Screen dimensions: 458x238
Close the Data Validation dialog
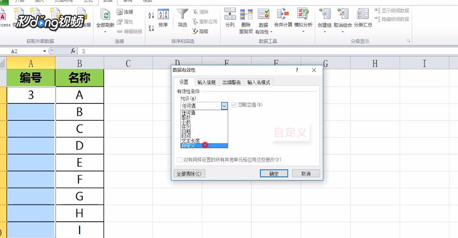[314, 70]
